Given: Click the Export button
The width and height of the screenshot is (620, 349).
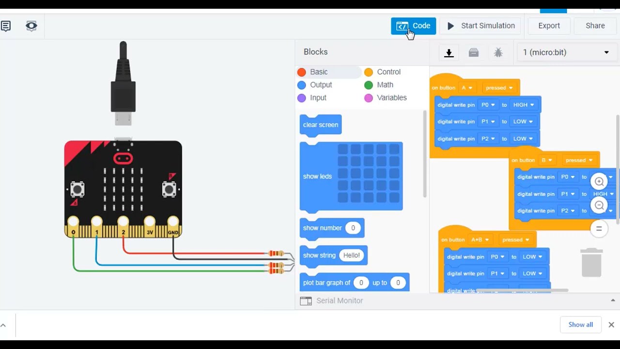Looking at the screenshot, I should click(549, 26).
